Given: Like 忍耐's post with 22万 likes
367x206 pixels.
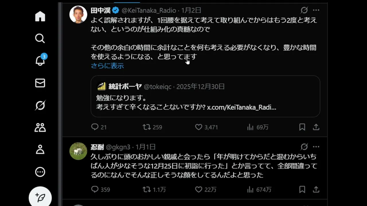Looking at the screenshot, I should coord(199,189).
